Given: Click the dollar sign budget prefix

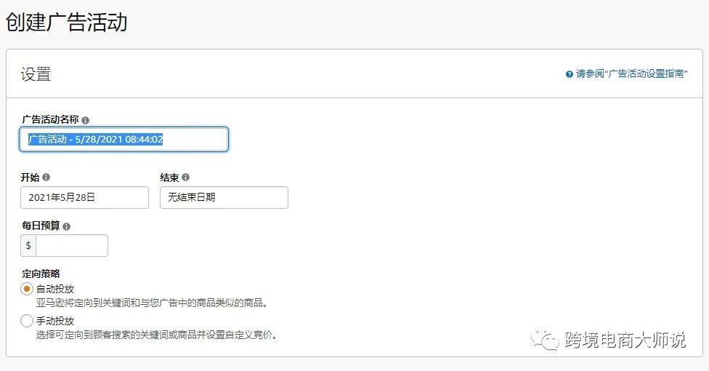Looking at the screenshot, I should point(28,246).
